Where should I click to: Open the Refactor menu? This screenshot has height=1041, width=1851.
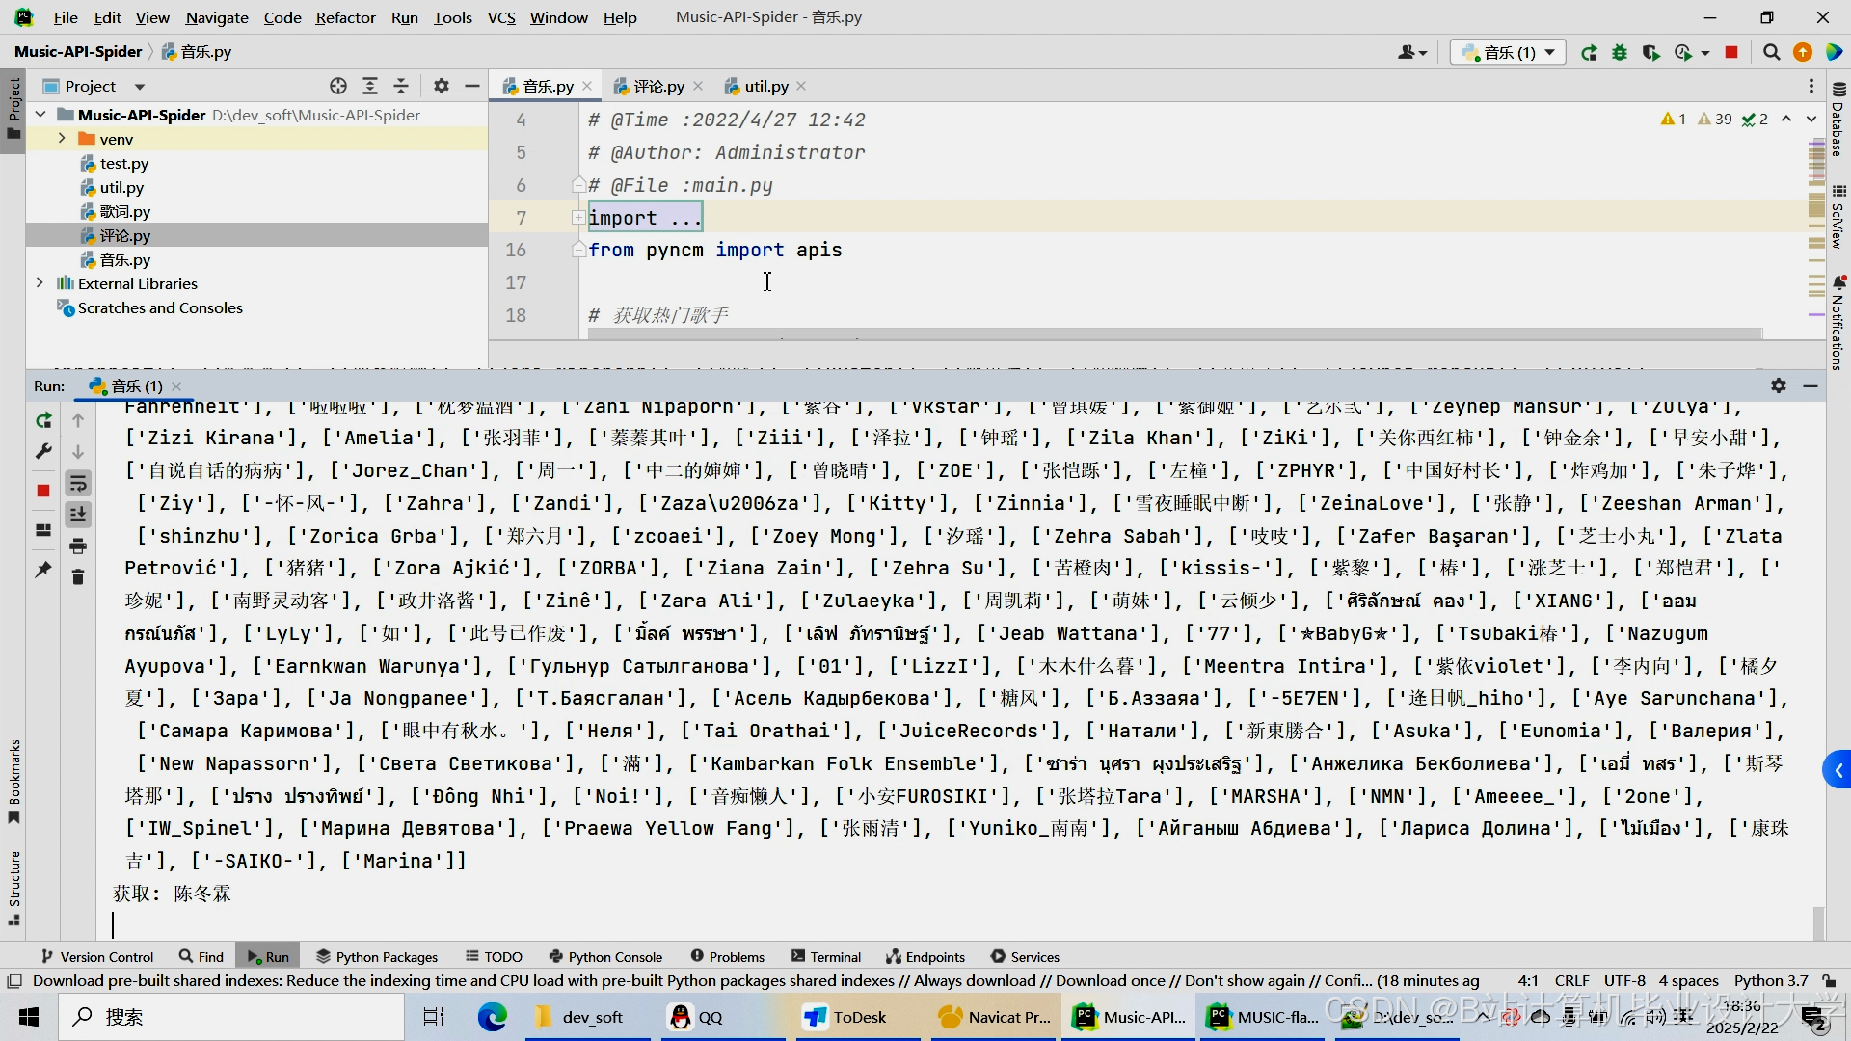(x=345, y=17)
